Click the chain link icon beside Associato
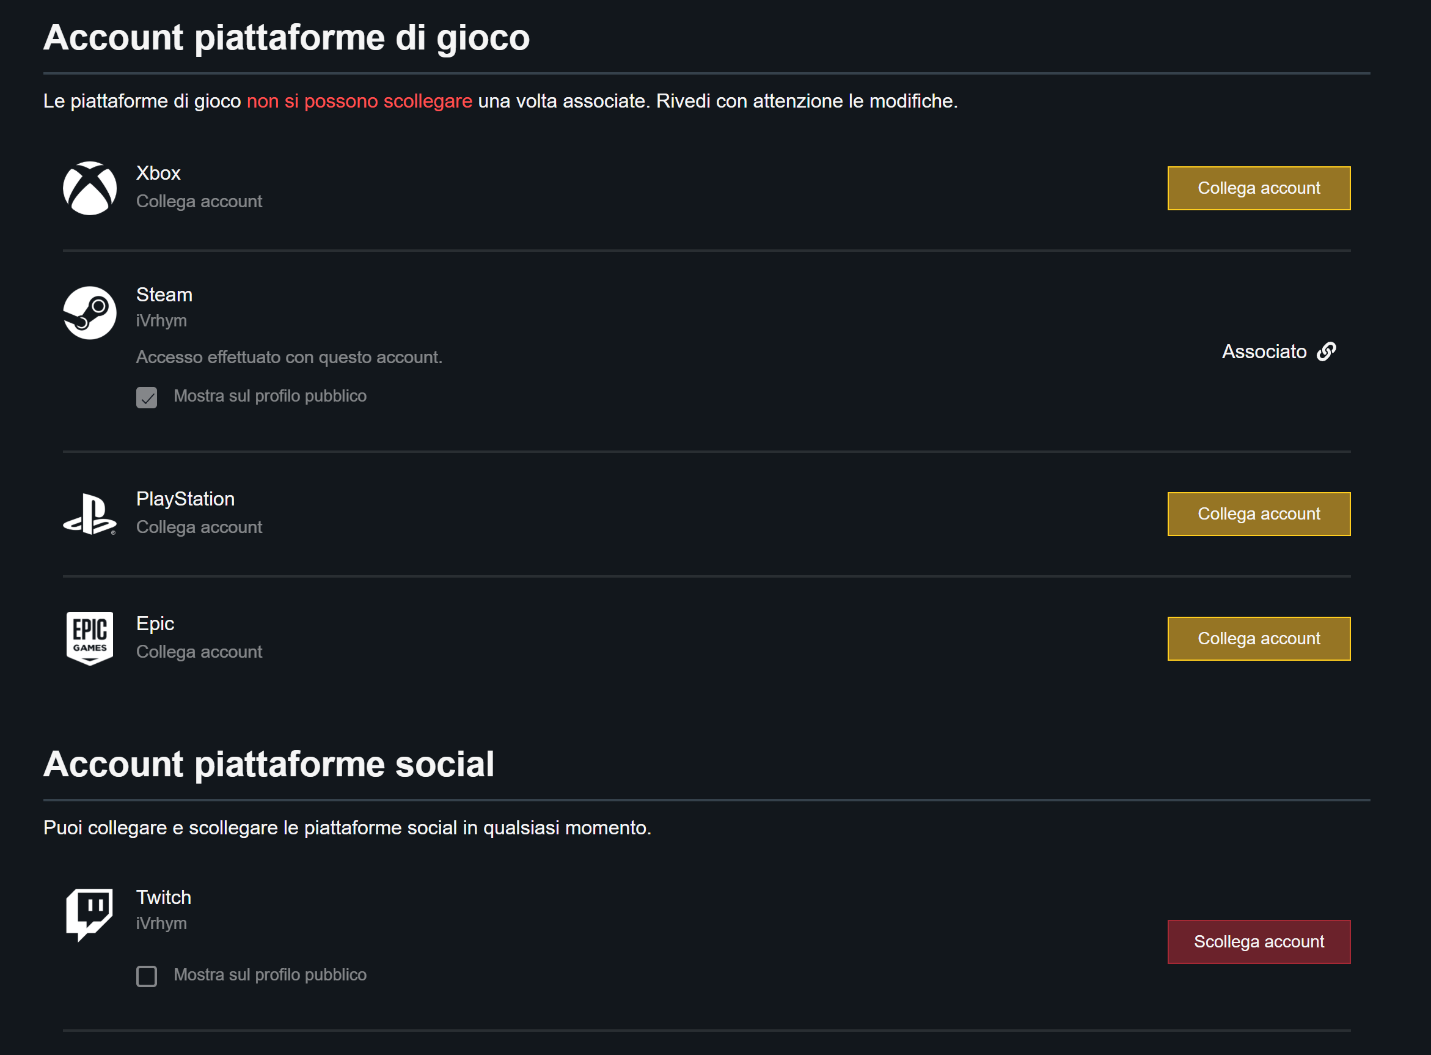Screen dimensions: 1431x1055 coord(1327,351)
